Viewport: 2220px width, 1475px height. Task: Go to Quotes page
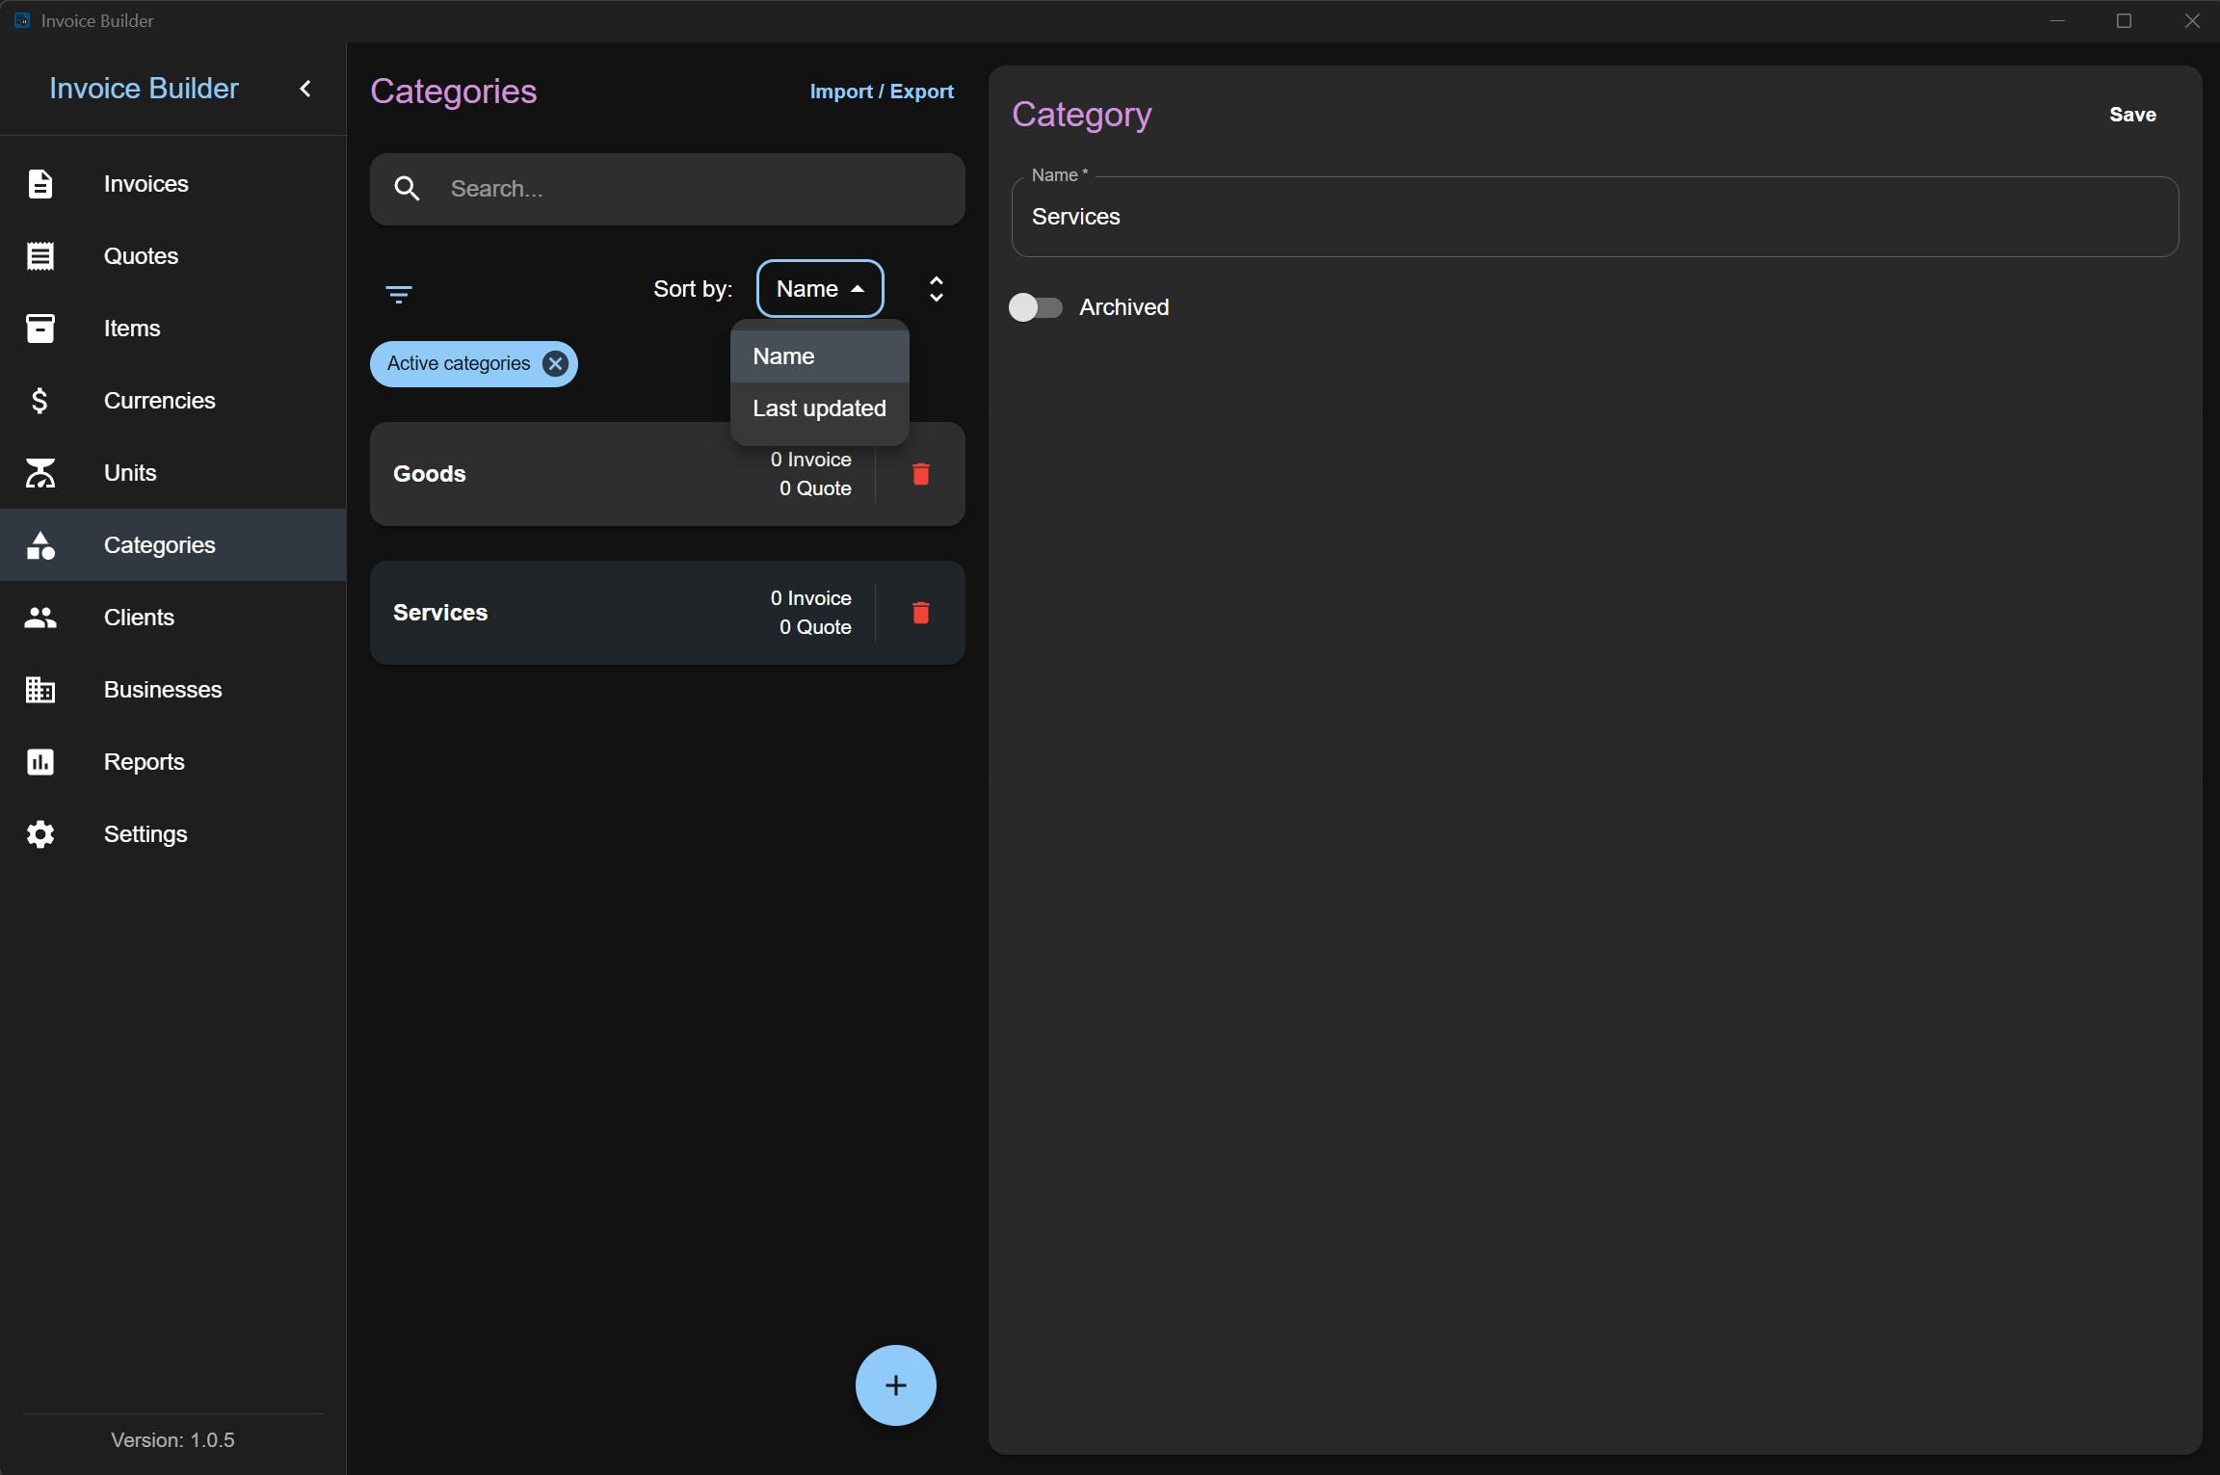pyautogui.click(x=173, y=255)
